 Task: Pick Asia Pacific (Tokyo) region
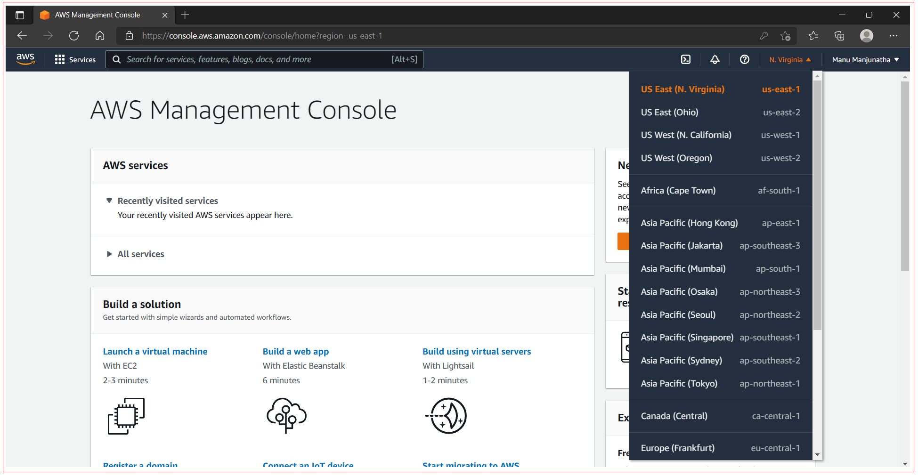coord(721,384)
